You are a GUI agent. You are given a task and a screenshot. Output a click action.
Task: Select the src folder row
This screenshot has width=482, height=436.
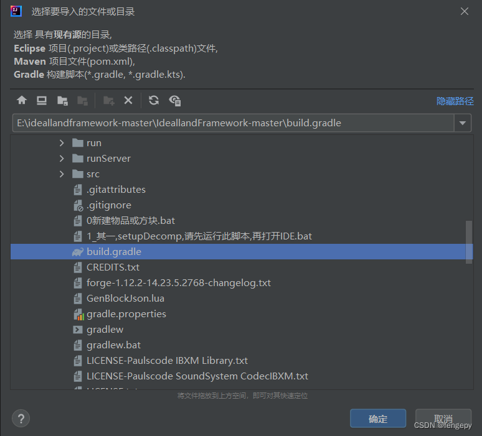point(242,174)
